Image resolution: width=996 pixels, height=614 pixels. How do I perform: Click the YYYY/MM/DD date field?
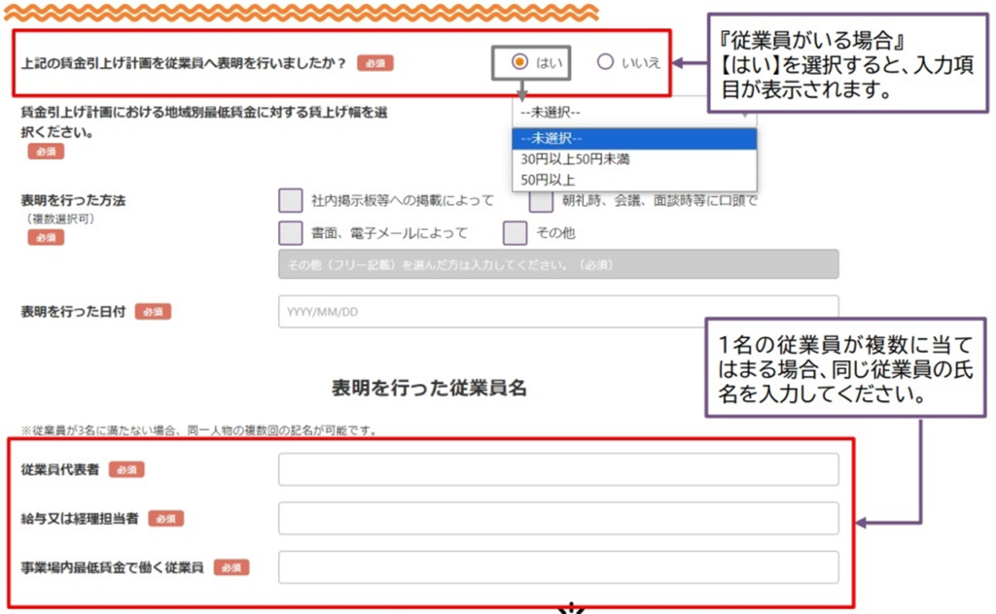(558, 312)
